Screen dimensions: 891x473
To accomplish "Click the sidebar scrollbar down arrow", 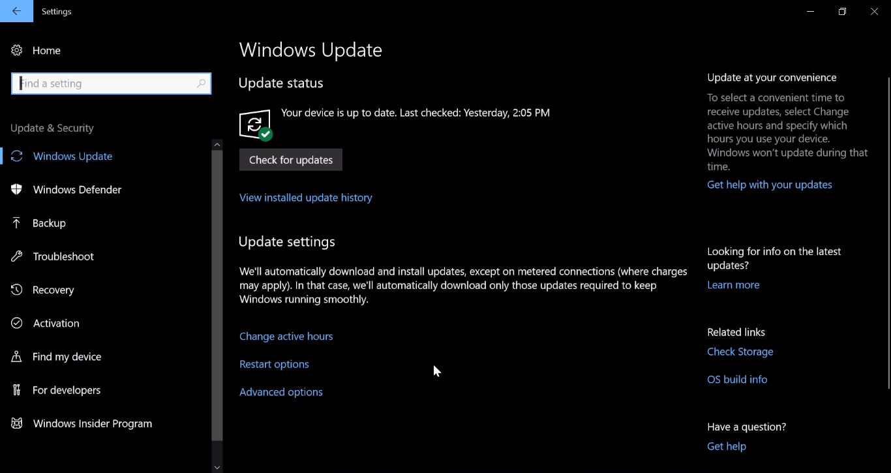I will [x=217, y=467].
